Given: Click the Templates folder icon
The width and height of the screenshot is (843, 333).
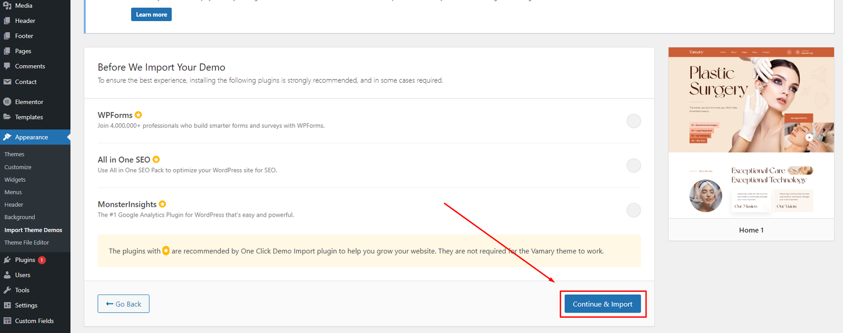Looking at the screenshot, I should [x=7, y=117].
